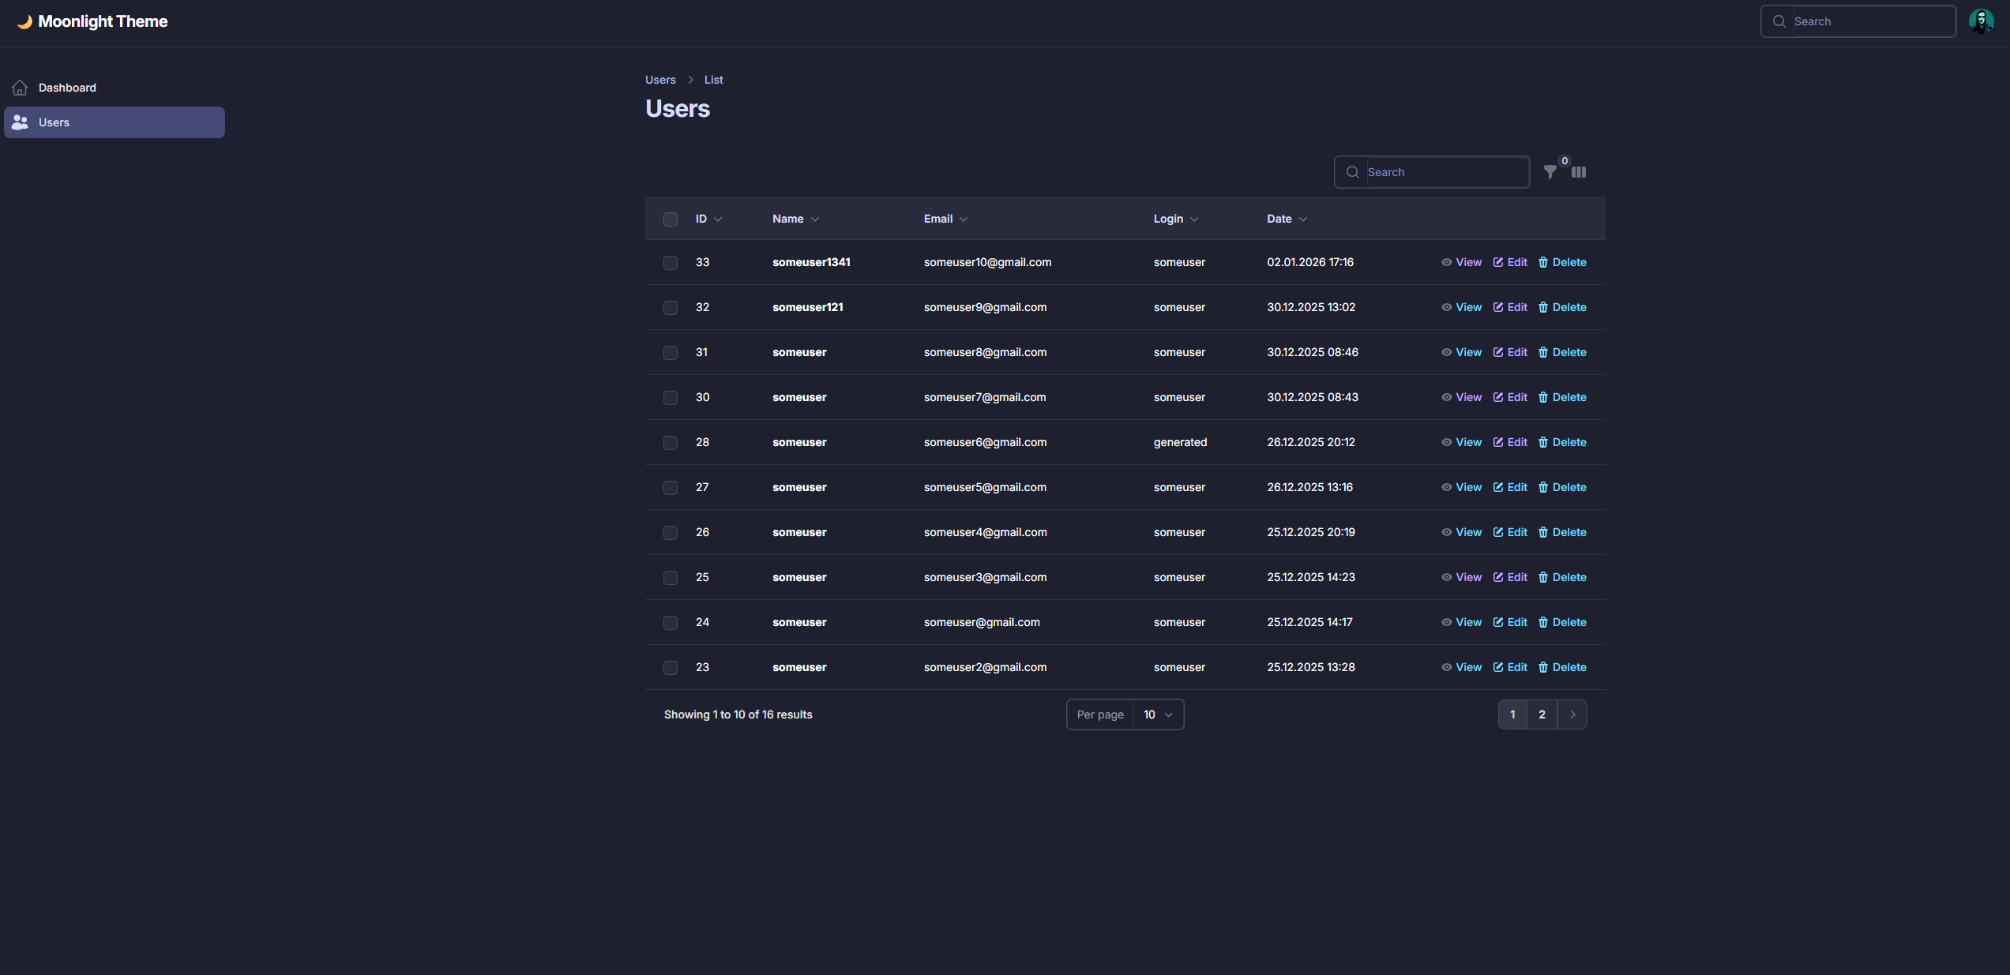Check the checkbox on row ID 24
This screenshot has height=975, width=2010.
point(671,622)
